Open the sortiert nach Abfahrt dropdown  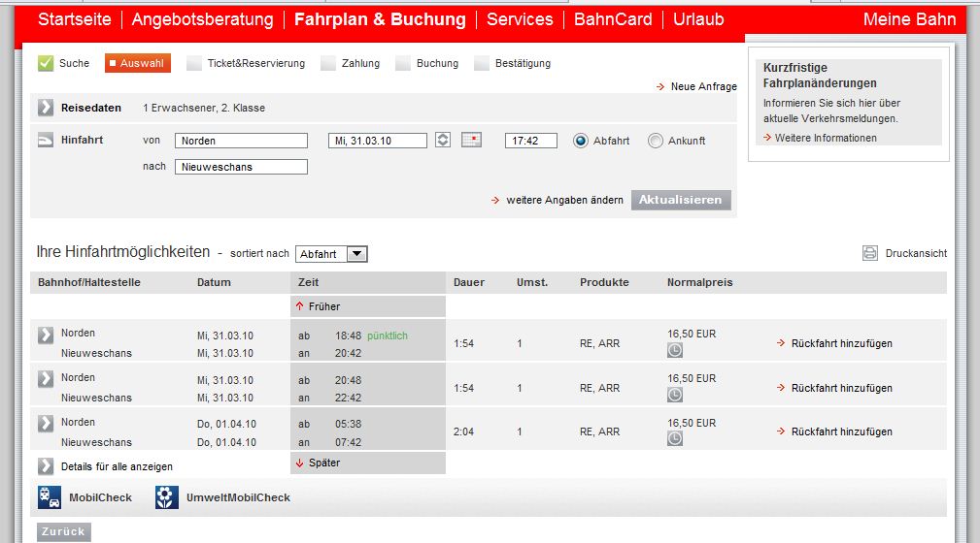point(331,254)
